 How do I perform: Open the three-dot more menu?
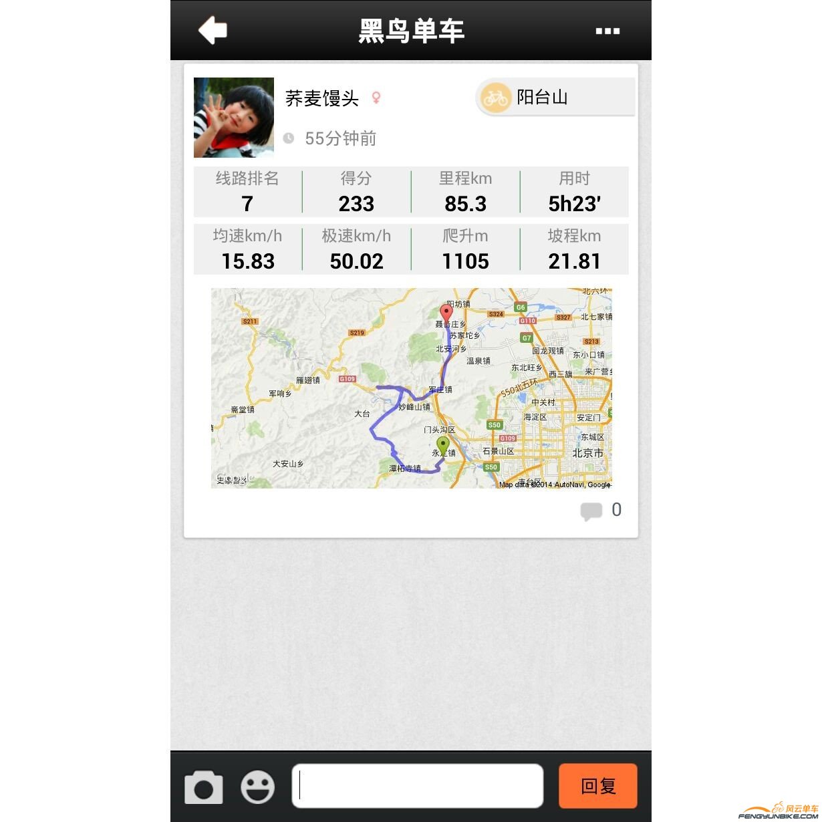click(607, 31)
